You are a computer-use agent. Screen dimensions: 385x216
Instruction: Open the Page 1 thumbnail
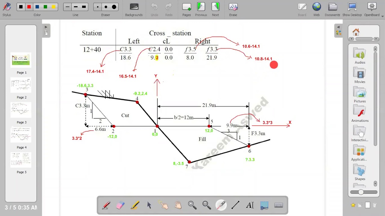click(x=21, y=60)
